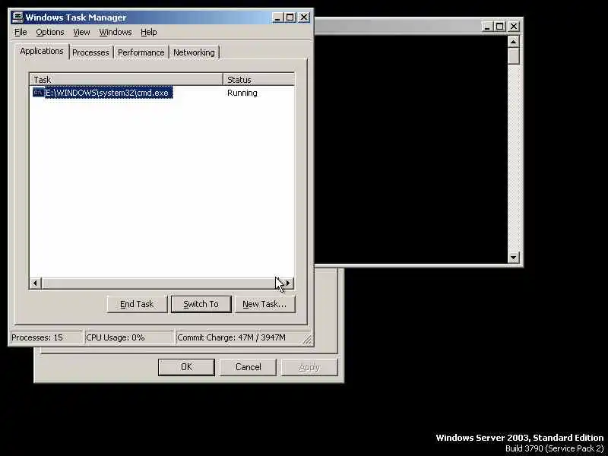Click the console window scrollbar thumb
The height and width of the screenshot is (456, 608).
click(x=514, y=55)
